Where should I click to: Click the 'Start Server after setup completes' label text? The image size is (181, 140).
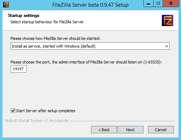point(46,111)
